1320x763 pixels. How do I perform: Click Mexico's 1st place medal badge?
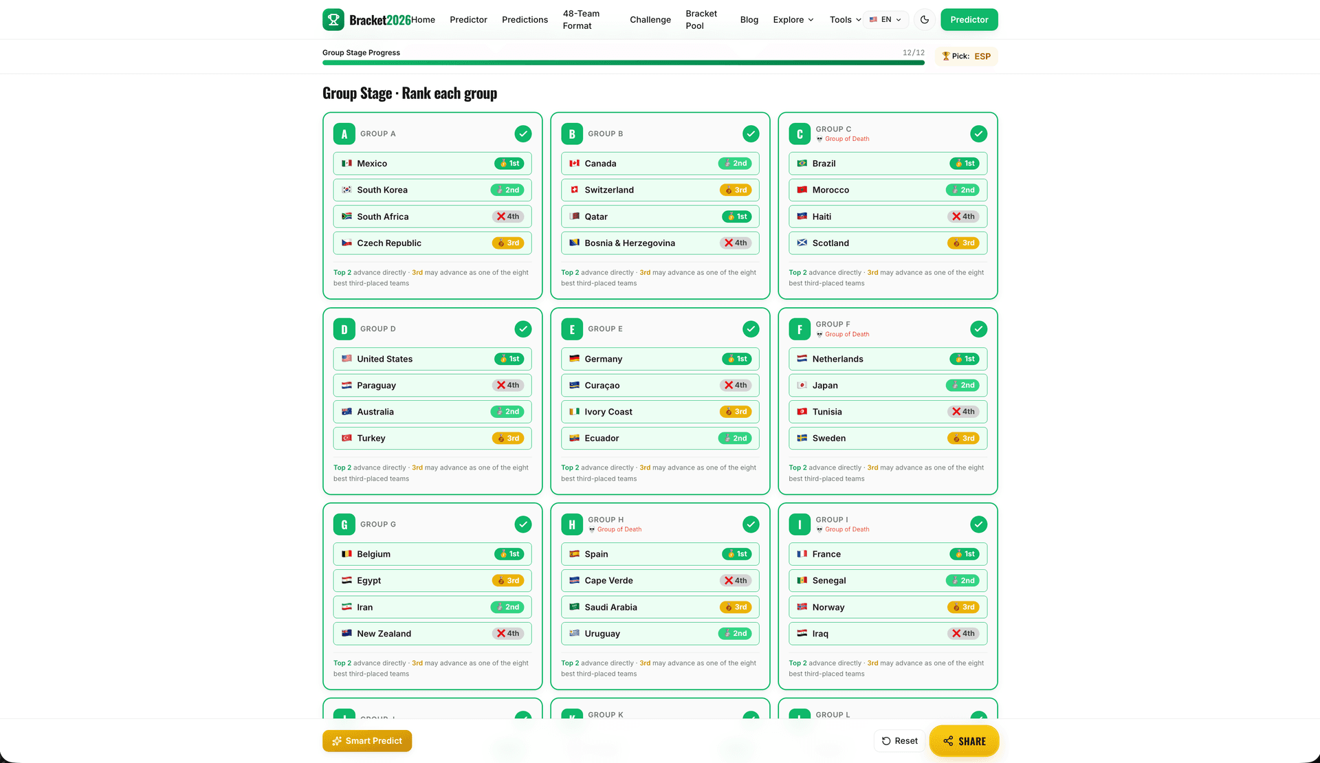click(x=509, y=164)
